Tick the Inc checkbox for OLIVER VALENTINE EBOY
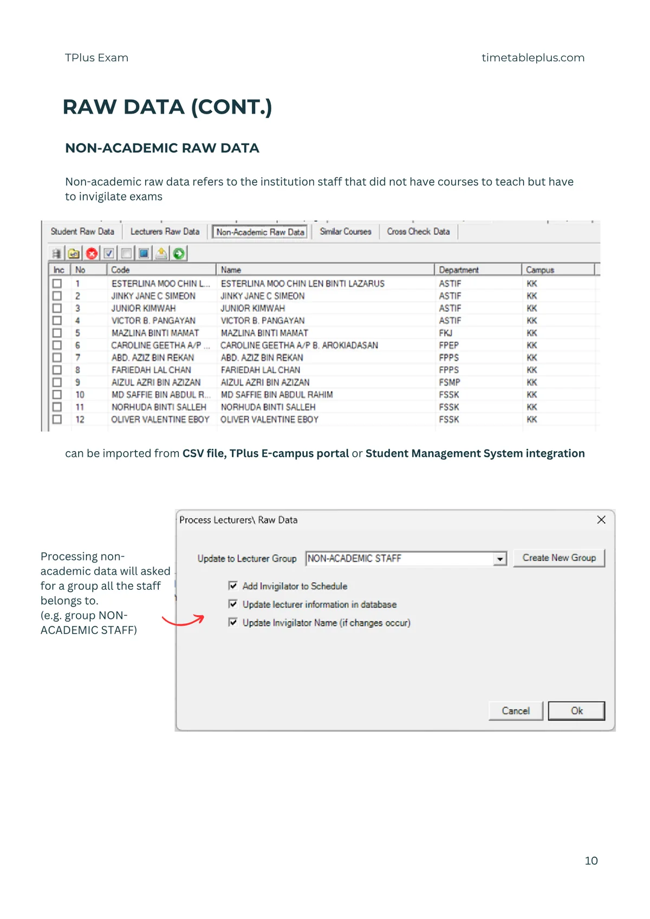This screenshot has height=919, width=650. [57, 419]
